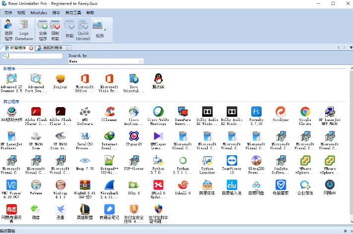Select the AMD Software icon
The image size is (353, 234).
(84, 112)
